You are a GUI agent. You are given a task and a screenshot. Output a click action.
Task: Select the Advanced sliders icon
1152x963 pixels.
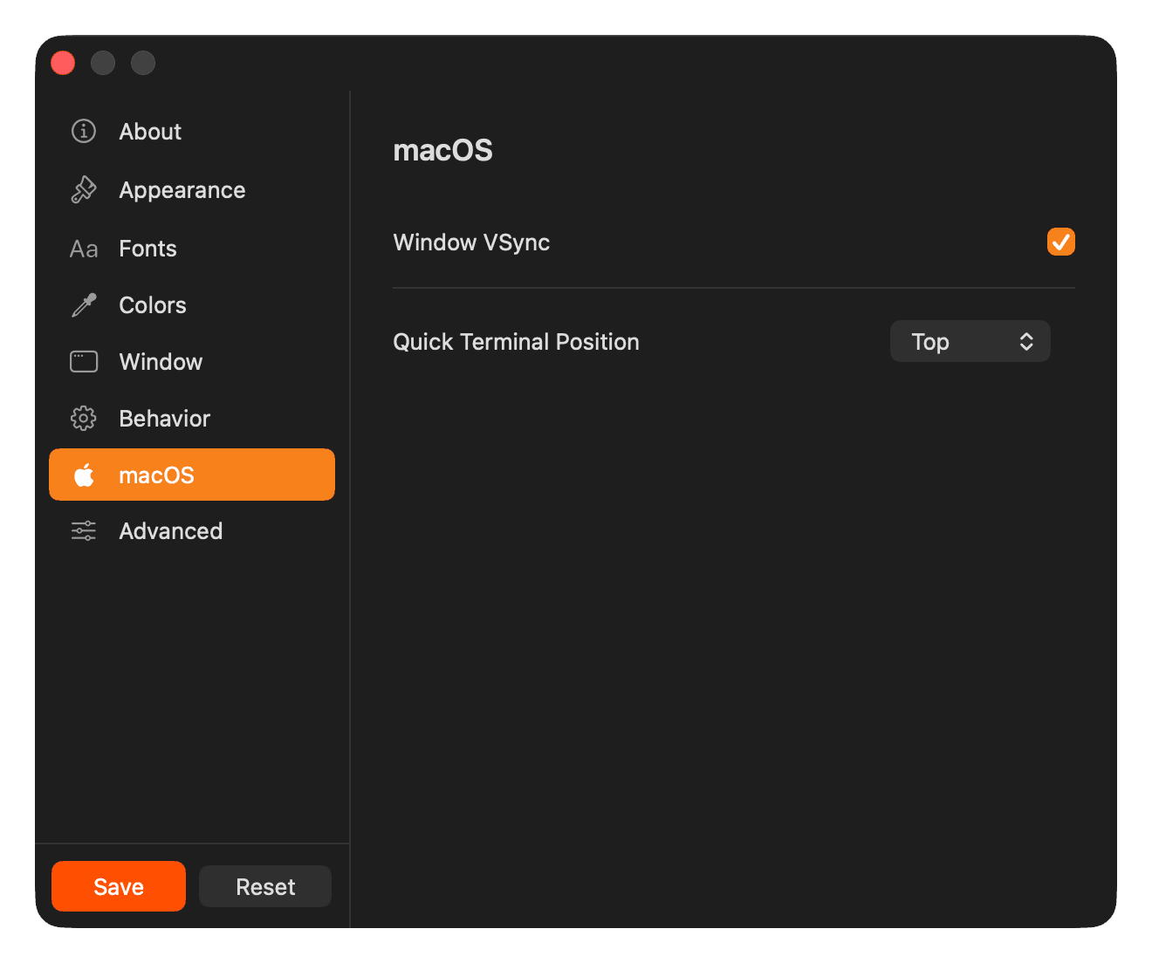click(x=83, y=530)
